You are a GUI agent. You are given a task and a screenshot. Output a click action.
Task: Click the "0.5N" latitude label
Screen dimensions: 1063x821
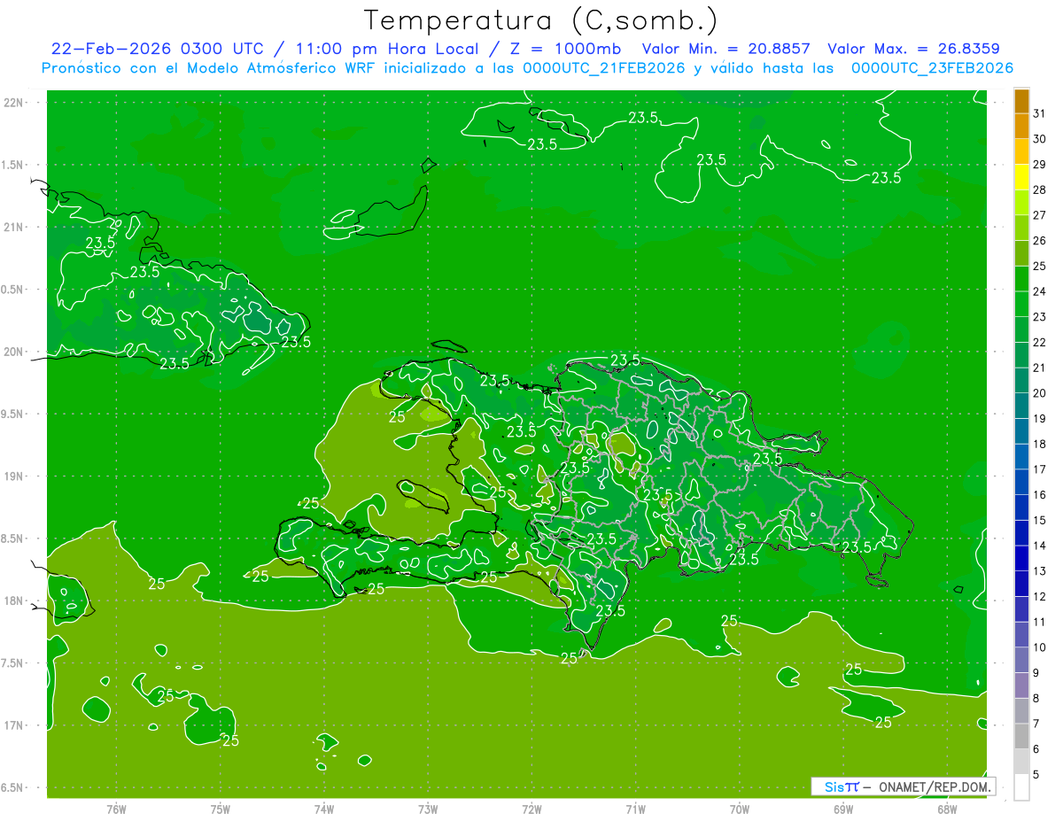click(x=12, y=290)
